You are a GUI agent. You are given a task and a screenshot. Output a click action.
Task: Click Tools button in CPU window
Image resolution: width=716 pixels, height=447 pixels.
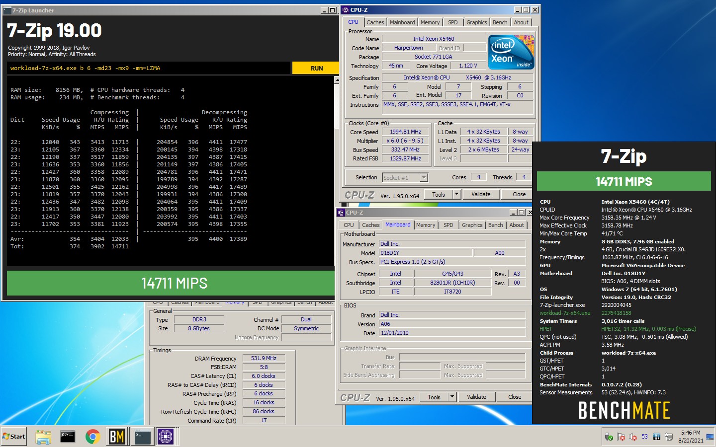point(439,195)
